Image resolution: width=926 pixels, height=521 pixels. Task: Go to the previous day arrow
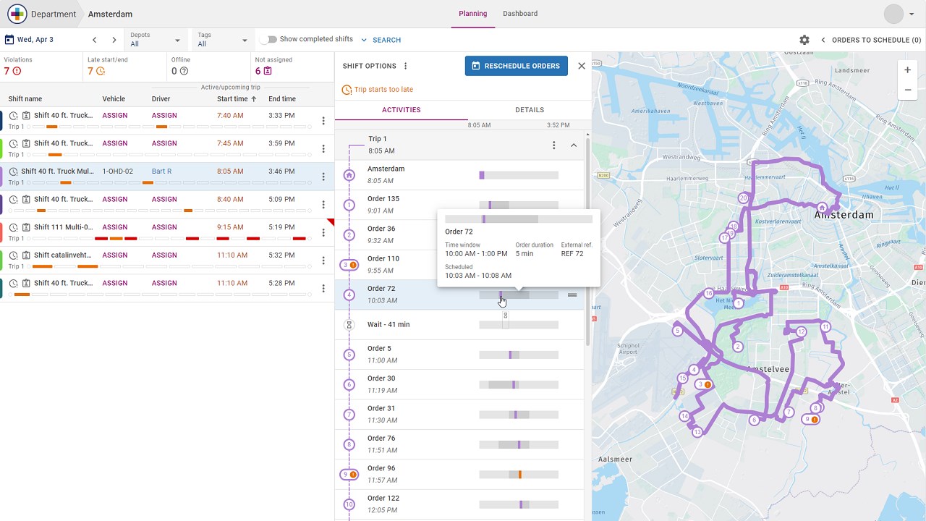tap(94, 40)
